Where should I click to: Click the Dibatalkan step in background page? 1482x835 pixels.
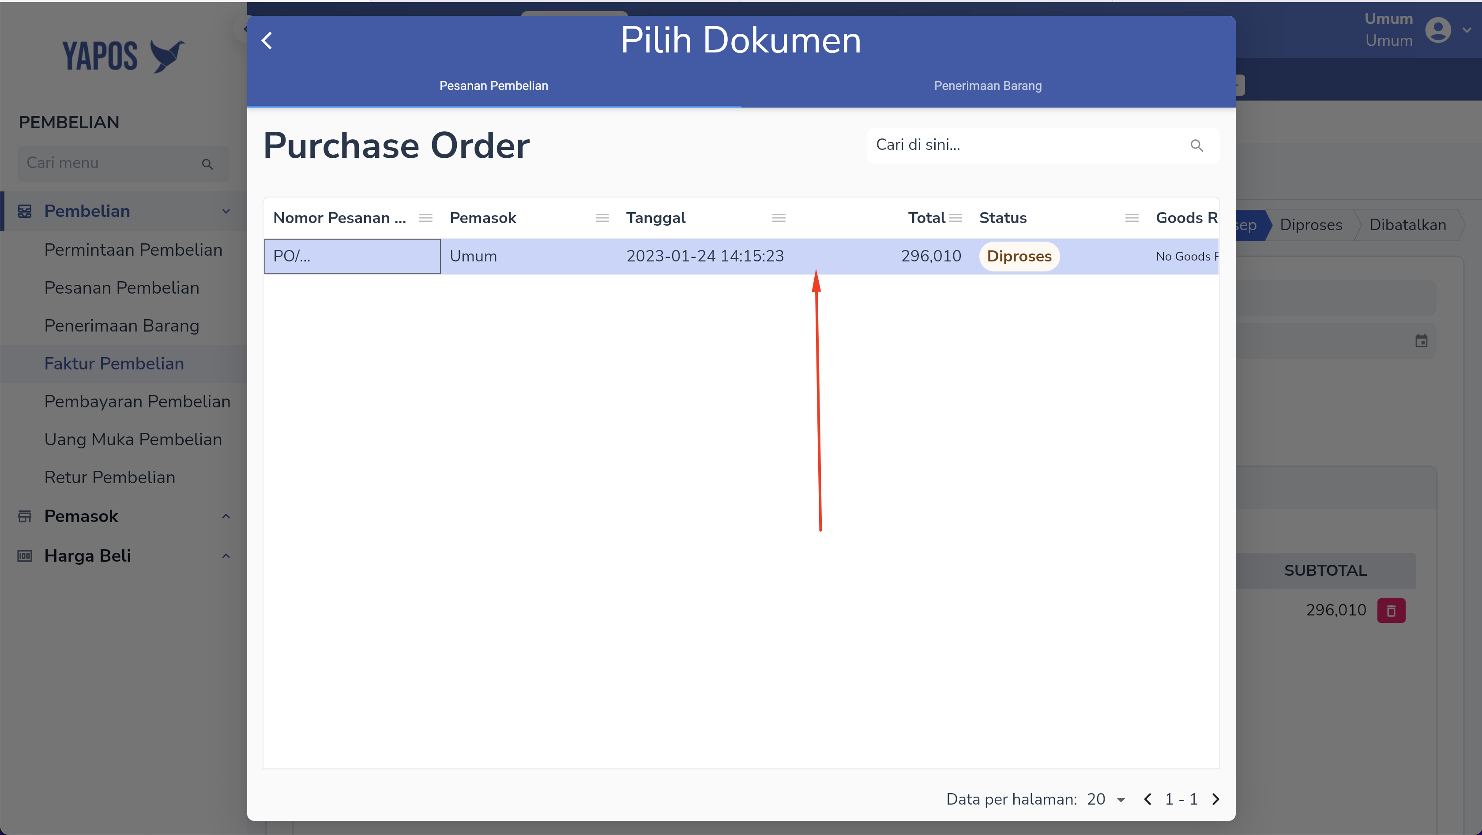tap(1407, 225)
